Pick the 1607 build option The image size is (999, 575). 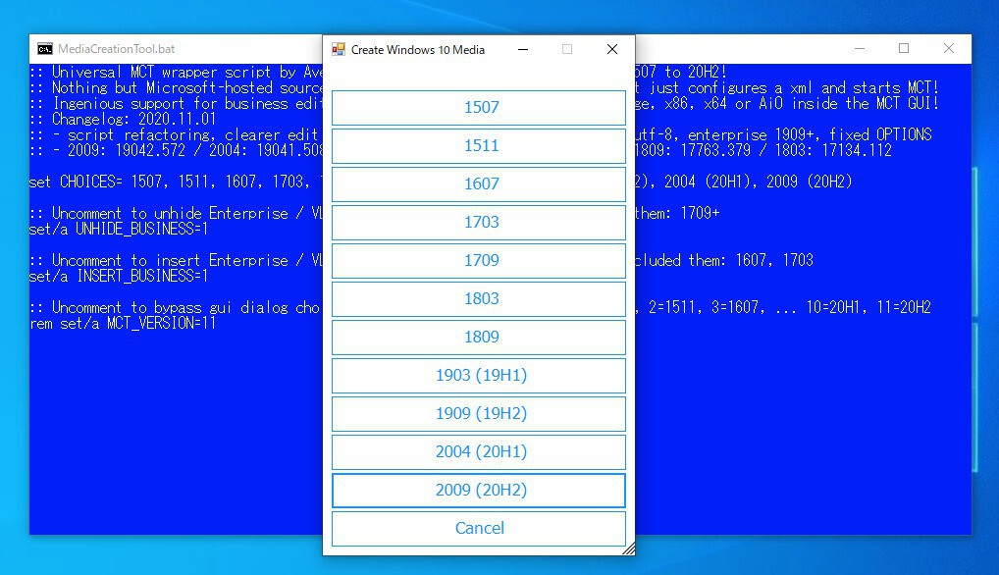[479, 184]
